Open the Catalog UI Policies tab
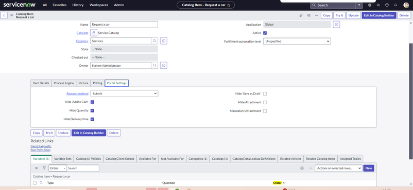This screenshot has width=413, height=190. 88,159
